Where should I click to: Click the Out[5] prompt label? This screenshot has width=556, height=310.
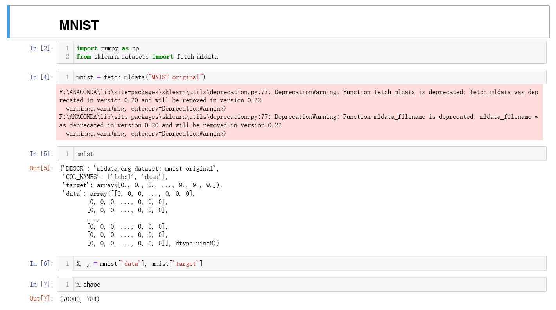click(x=41, y=168)
